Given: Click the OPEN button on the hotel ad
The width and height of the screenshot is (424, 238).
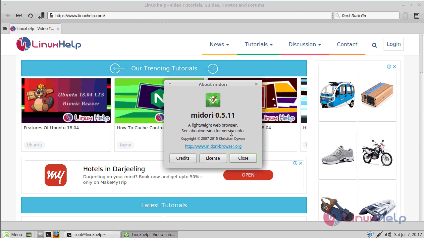Looking at the screenshot, I should tap(248, 175).
